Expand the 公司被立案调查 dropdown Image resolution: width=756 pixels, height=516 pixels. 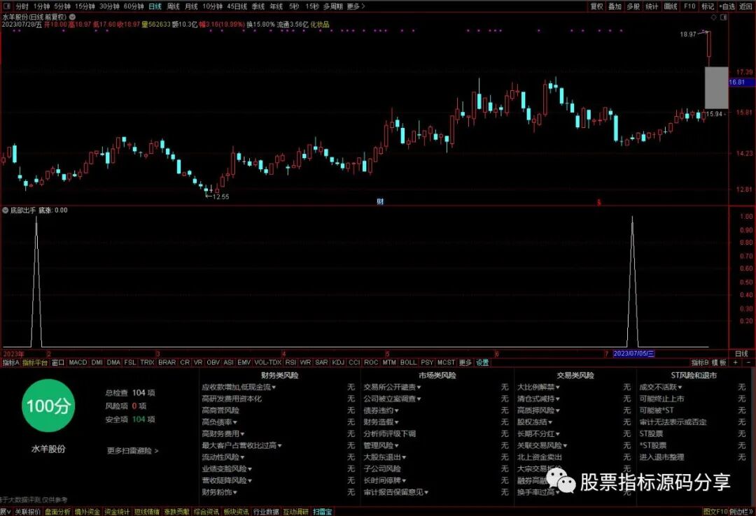tap(392, 399)
